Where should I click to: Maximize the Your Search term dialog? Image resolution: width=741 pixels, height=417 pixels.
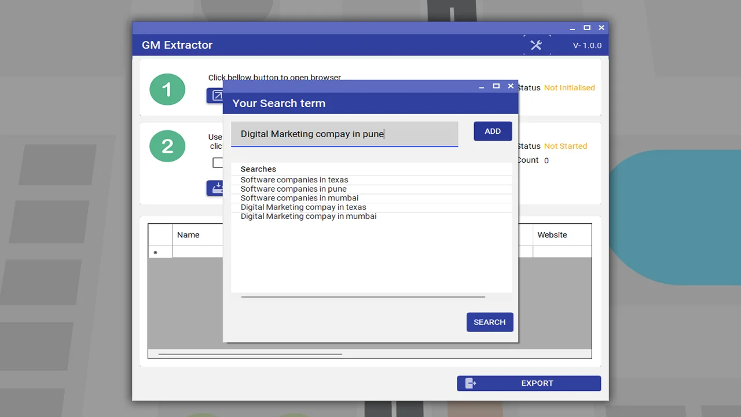(x=496, y=86)
